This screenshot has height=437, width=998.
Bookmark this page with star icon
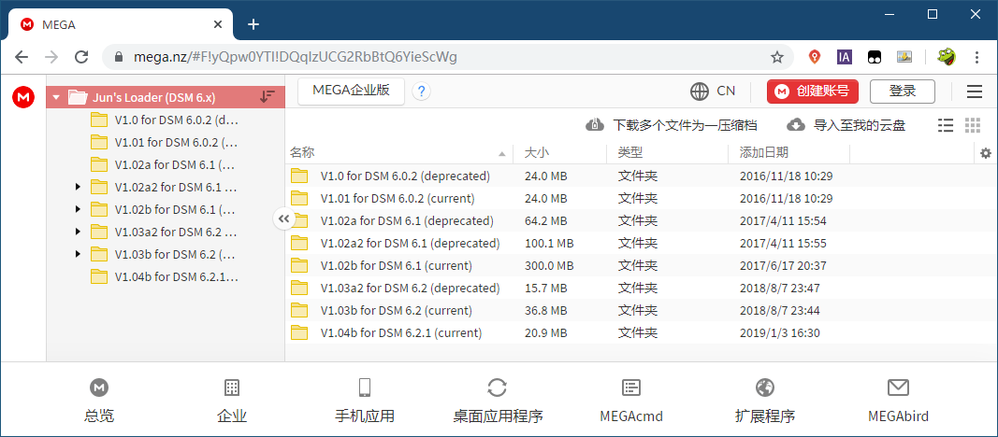[x=776, y=57]
